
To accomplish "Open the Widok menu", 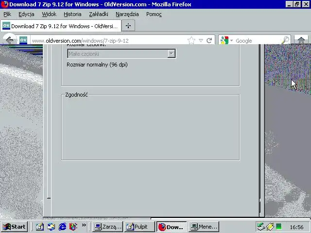I will point(49,14).
